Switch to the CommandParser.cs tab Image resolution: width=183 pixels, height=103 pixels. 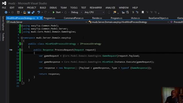[x=74, y=18]
